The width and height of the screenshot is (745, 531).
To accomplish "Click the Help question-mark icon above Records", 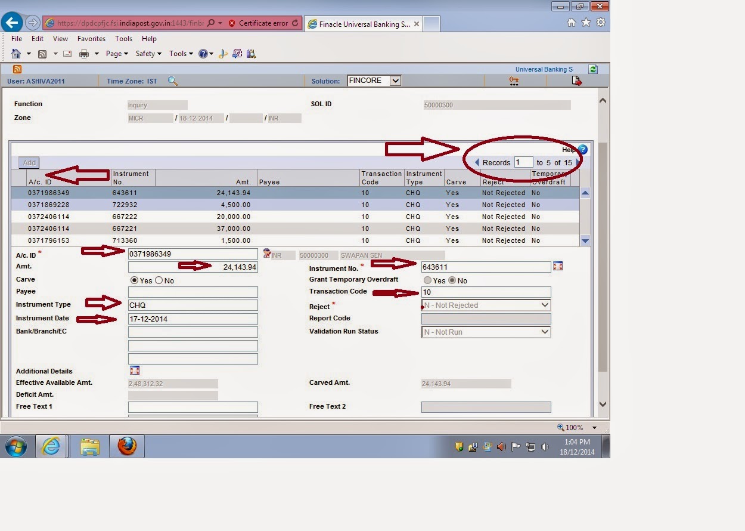I will 582,149.
